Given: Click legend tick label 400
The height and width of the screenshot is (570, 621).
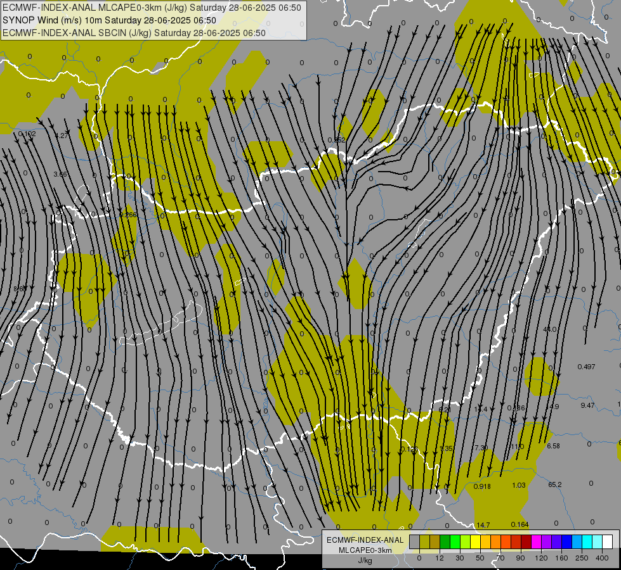Looking at the screenshot, I should [602, 558].
